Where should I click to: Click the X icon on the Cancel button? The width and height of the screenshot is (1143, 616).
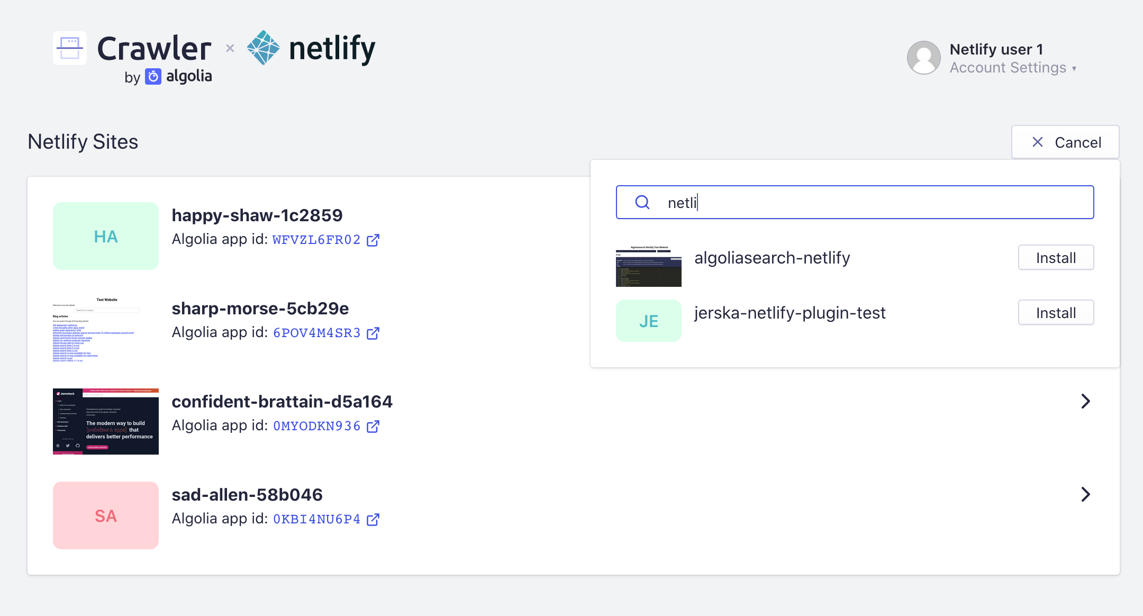pyautogui.click(x=1038, y=142)
